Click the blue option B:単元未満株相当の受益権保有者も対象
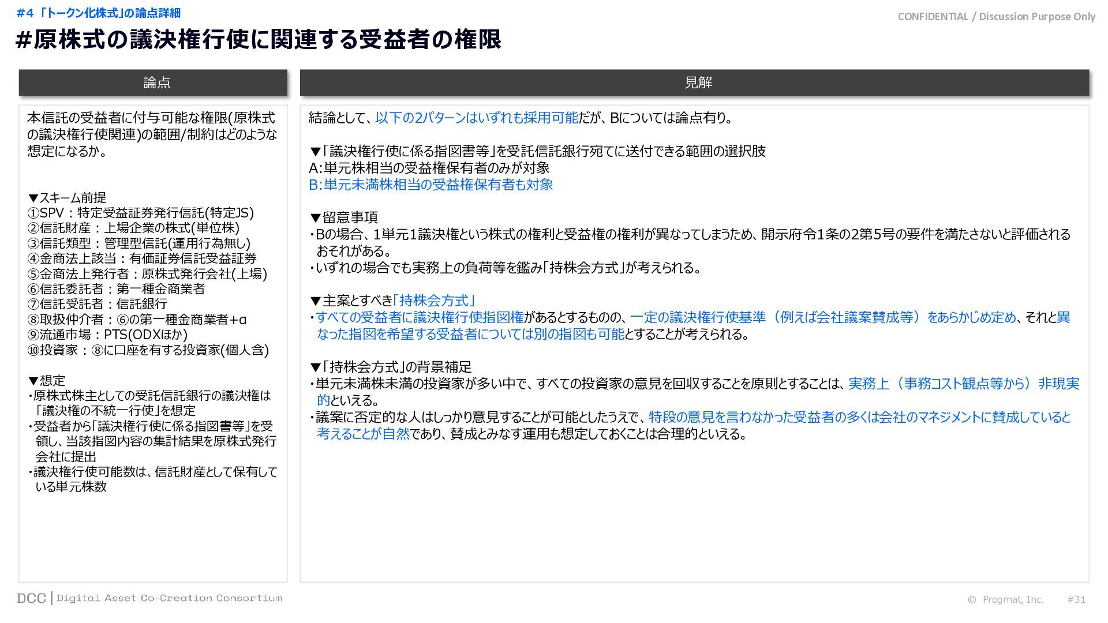 431,185
